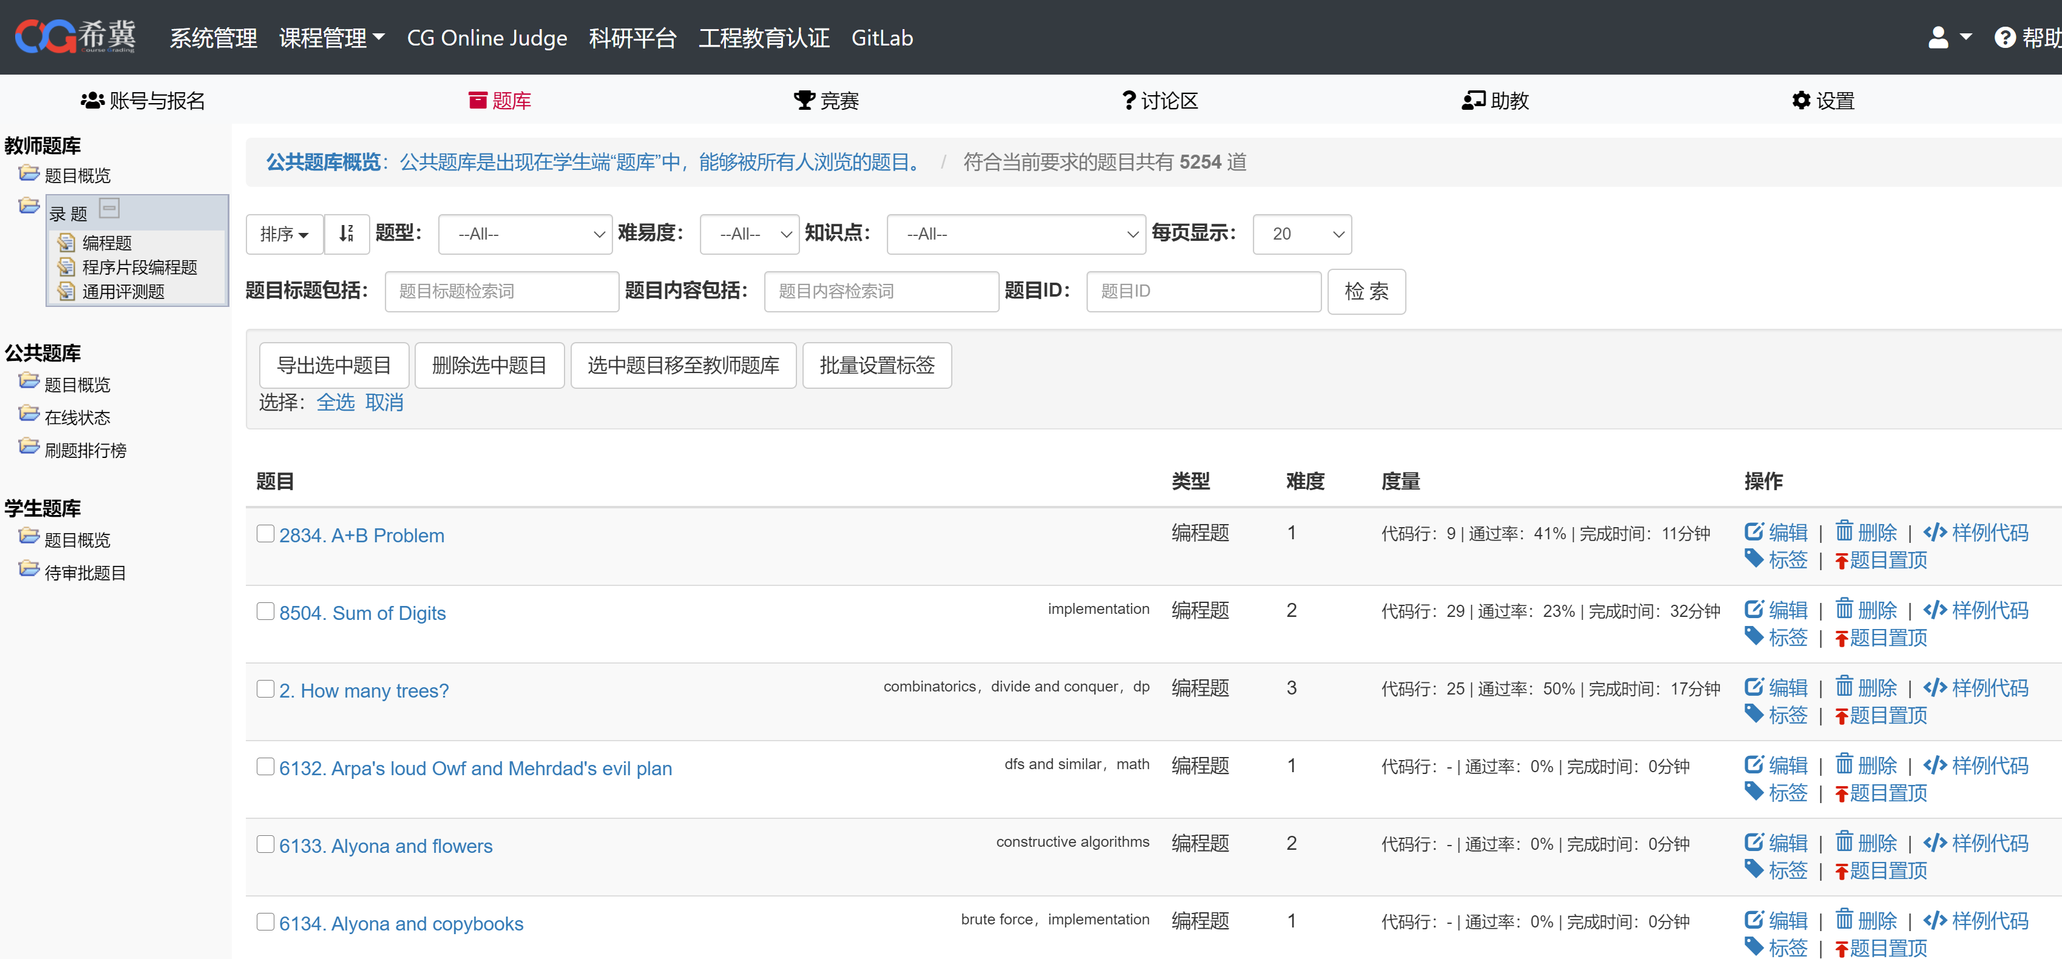Screen dimensions: 2062x959
Task: Click 删除选中题目 button
Action: (x=489, y=365)
